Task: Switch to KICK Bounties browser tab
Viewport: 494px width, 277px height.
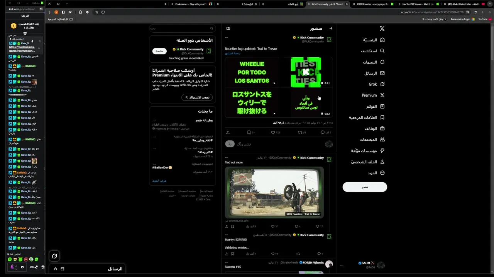Action: tap(372, 4)
